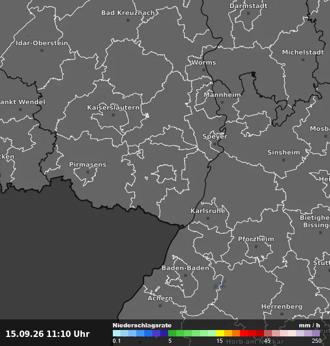
Task: Click the Bad Kreuznach label
Action: (x=128, y=13)
